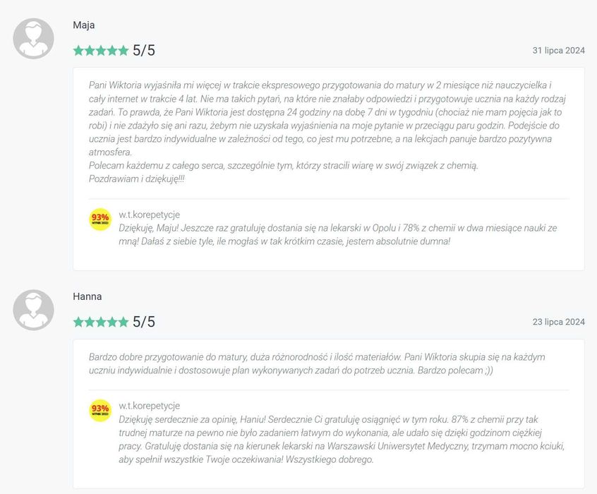Click the 93% badge in reply to Hanna

click(x=100, y=411)
